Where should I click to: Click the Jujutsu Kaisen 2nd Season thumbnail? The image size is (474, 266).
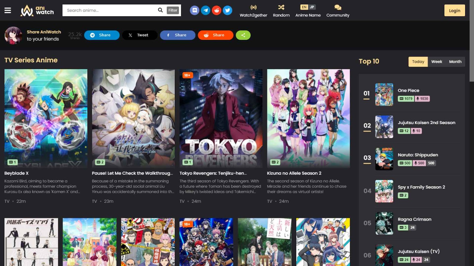click(384, 127)
